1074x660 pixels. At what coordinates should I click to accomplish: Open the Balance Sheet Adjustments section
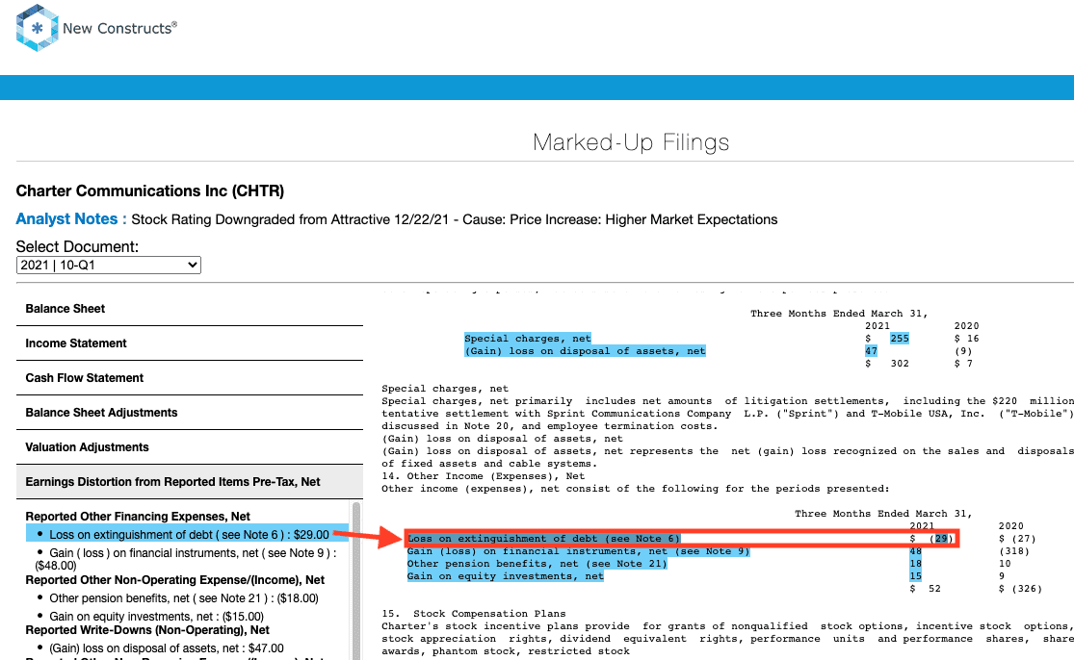(x=190, y=413)
